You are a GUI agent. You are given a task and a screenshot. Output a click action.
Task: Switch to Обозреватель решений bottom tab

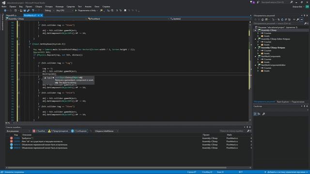click(264, 102)
